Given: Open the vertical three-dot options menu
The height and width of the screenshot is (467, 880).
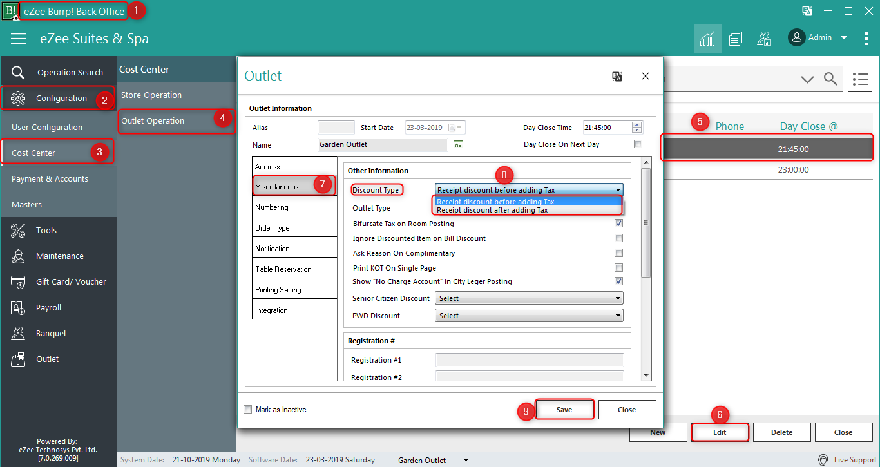Looking at the screenshot, I should 866,38.
